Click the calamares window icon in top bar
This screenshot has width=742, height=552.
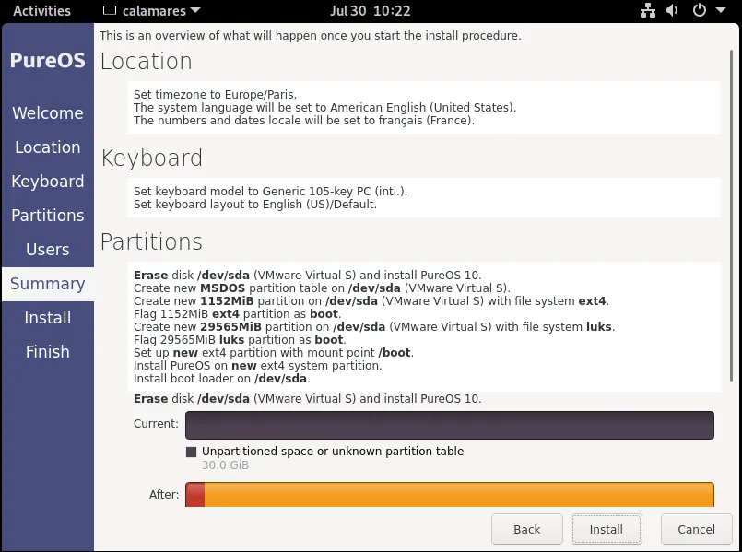point(111,11)
